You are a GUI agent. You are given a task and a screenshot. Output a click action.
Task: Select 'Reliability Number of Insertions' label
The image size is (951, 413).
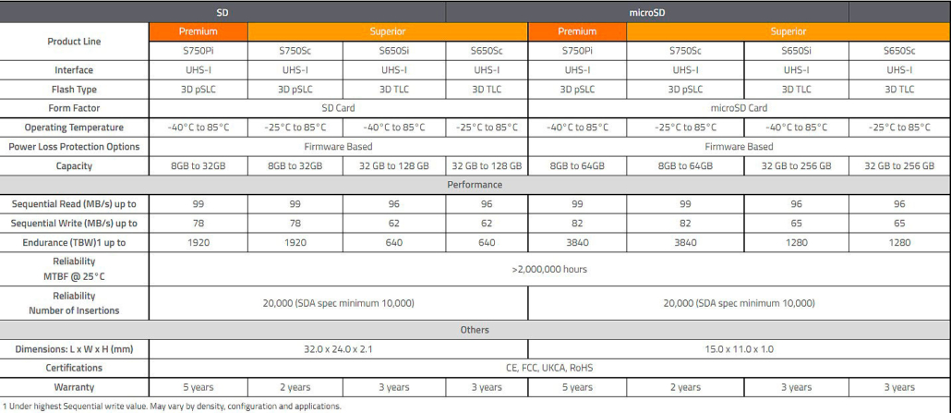pyautogui.click(x=74, y=302)
